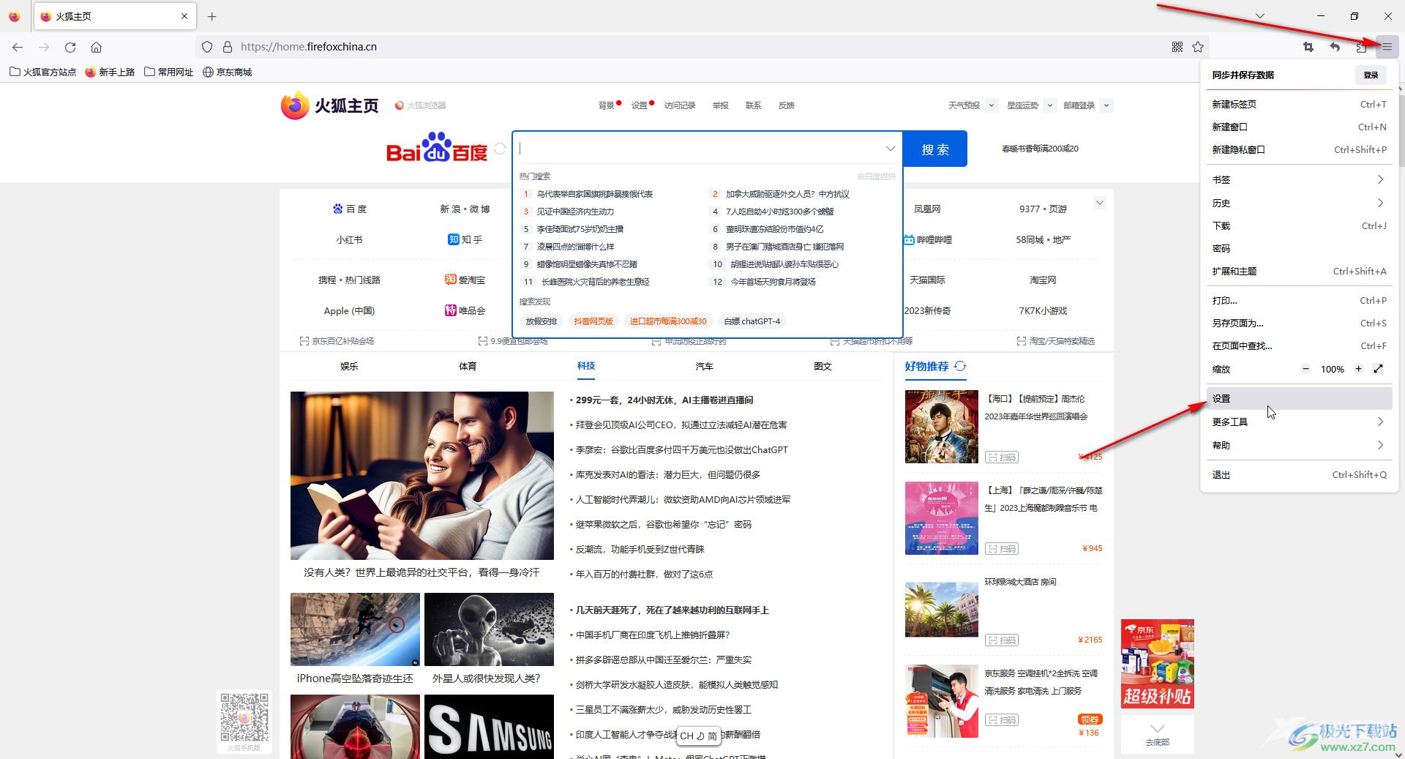Image resolution: width=1405 pixels, height=759 pixels.
Task: Expand the 帮助 submenu
Action: tap(1299, 445)
